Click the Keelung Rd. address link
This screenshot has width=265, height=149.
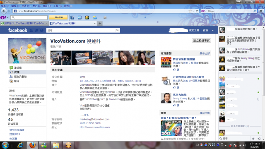pos(110,81)
